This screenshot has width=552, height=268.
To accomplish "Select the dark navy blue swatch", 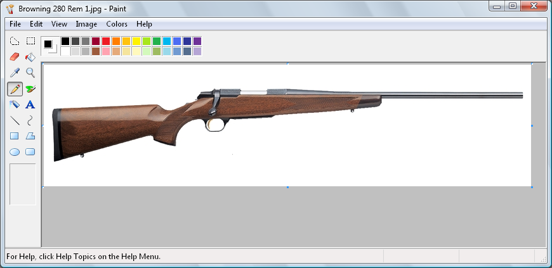I will [187, 41].
